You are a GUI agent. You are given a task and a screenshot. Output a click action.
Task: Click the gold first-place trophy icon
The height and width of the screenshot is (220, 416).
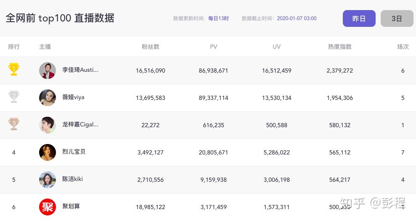pos(14,70)
